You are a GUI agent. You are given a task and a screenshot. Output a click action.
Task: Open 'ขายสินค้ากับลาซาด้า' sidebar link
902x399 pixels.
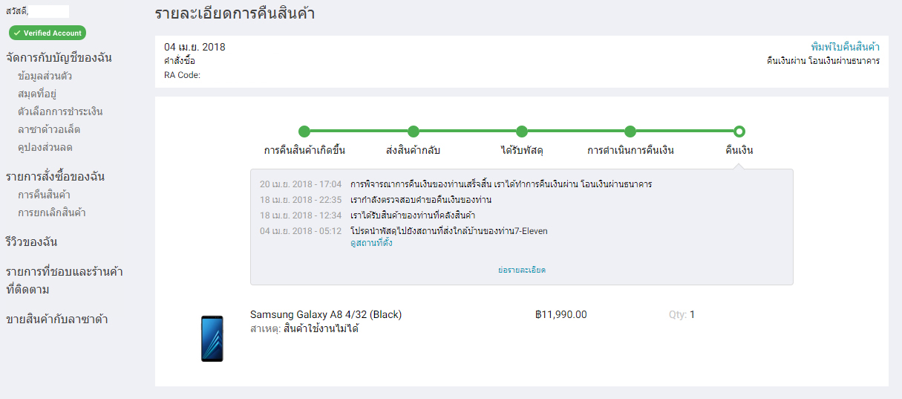56,319
